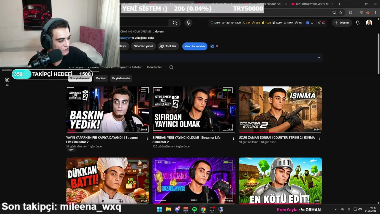
Task: Open the video titled YAYIN YAPARKEN FBI KAPIYA DAYANDI
Action: click(x=102, y=140)
